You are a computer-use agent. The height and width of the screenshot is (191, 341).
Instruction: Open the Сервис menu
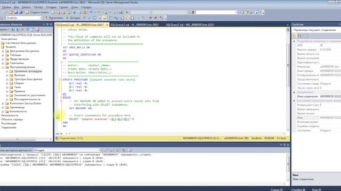63,7
